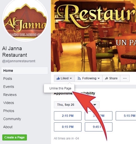Open the Thu, Sep 26 date dropdown
Screen dimensions: 136x144
tap(77, 105)
